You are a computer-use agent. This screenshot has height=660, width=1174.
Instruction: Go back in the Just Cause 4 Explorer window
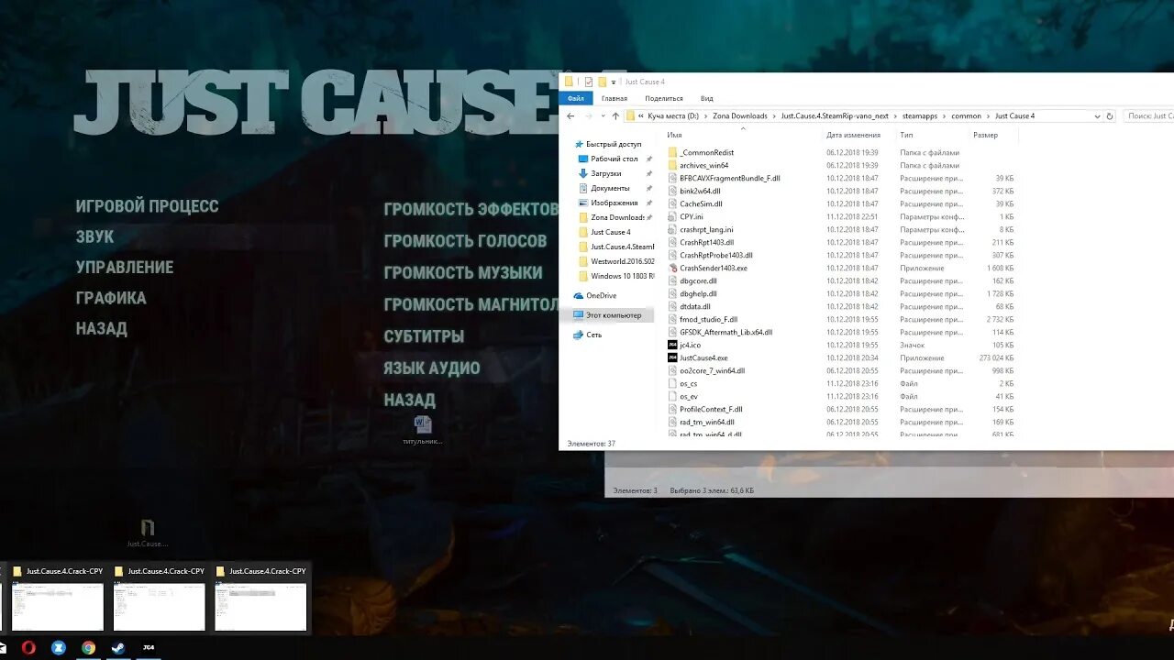pyautogui.click(x=570, y=116)
